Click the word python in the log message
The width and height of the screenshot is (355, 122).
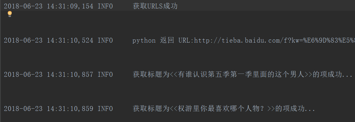[144, 41]
